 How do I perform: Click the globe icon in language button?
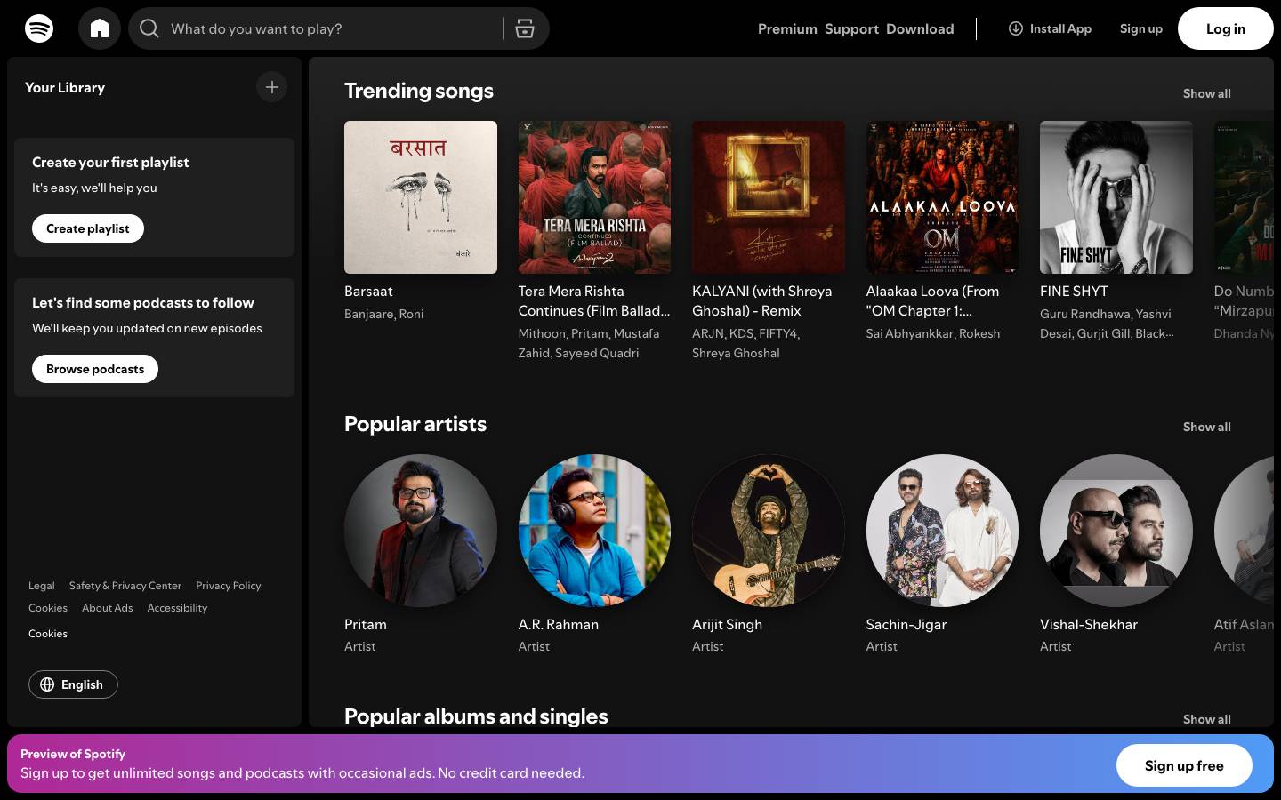click(47, 684)
